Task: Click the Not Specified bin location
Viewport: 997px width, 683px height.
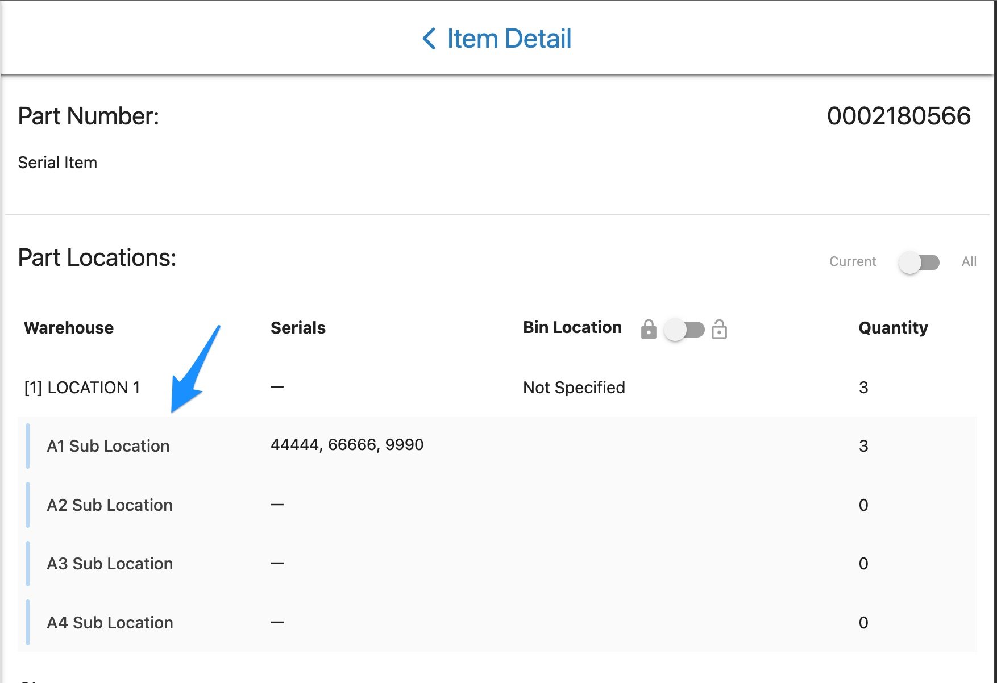Action: point(574,388)
